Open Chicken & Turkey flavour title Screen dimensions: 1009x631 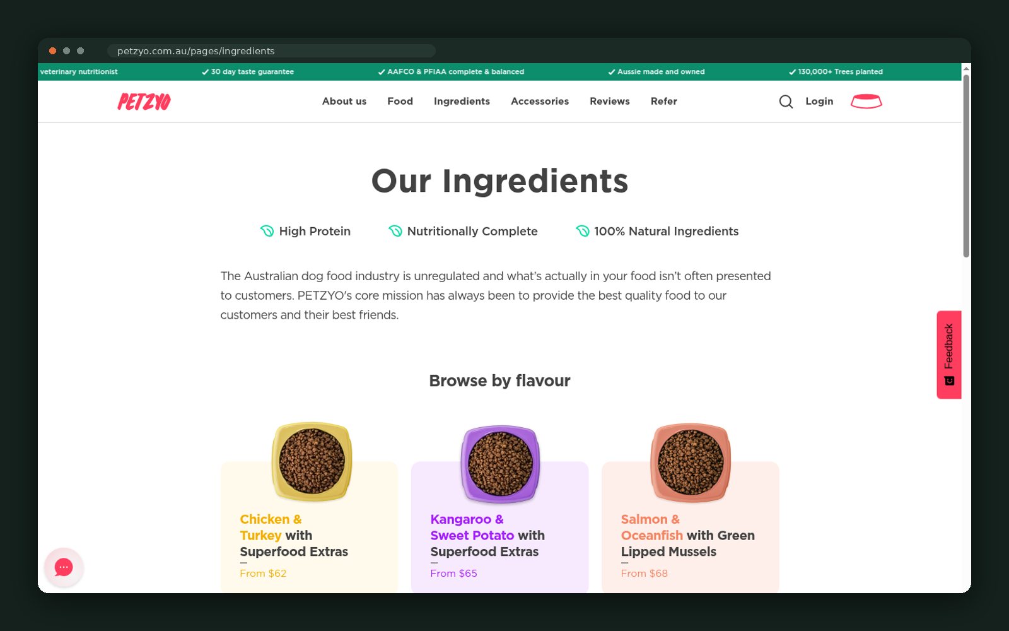click(x=294, y=535)
